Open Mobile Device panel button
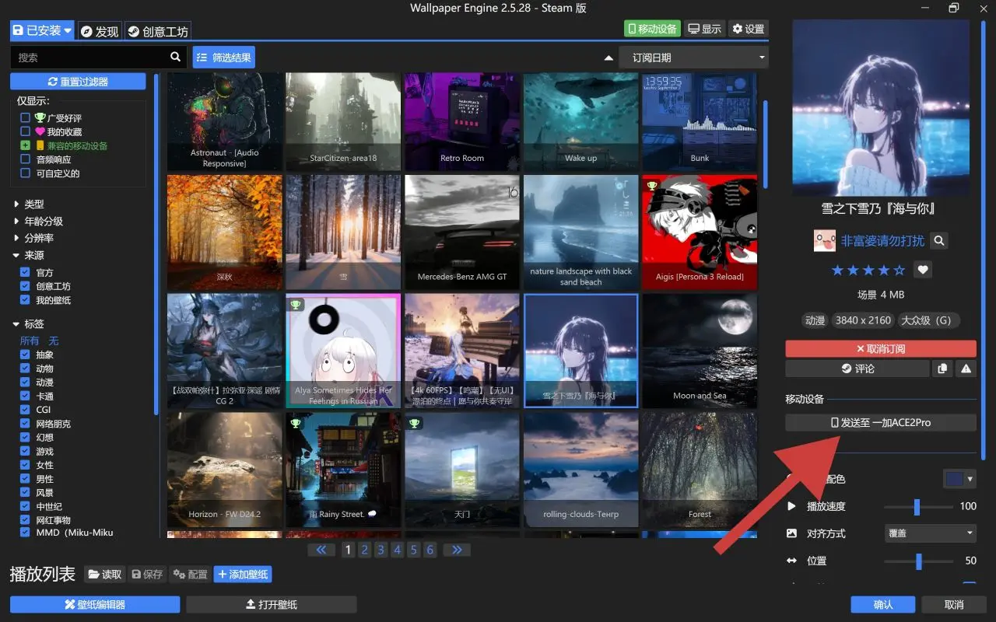Viewport: 996px width, 622px height. click(652, 29)
